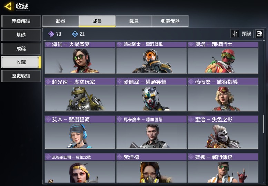268x186 pixels.
Task: Open the 典藏武器 tab
Action: (170, 21)
